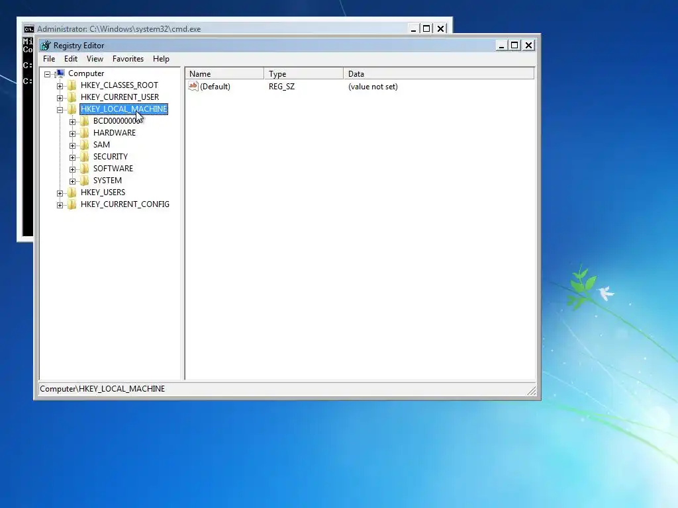
Task: Click the HKEY_CLASSES_ROOT folder icon
Action: [x=72, y=85]
